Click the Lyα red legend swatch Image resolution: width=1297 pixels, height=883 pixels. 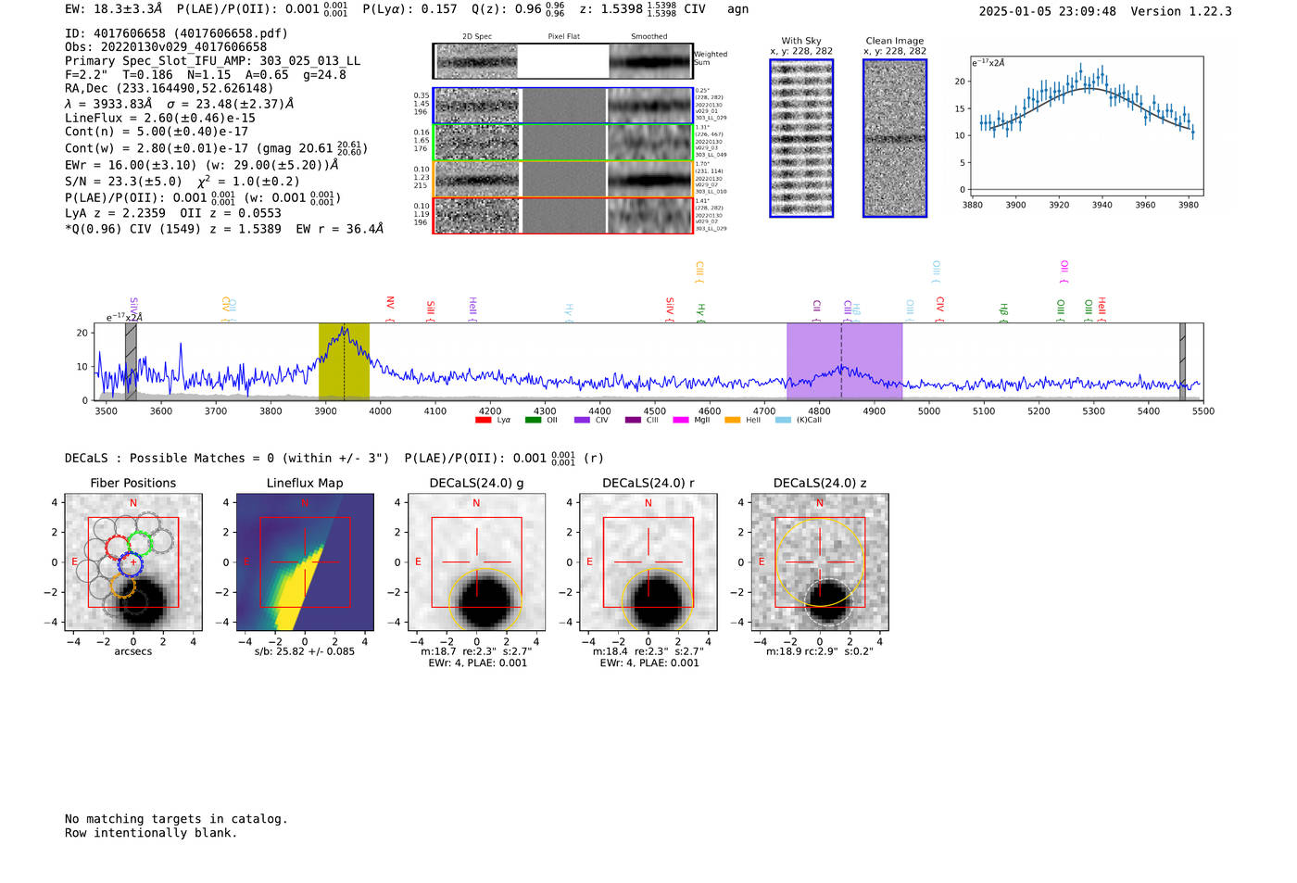[x=483, y=421]
